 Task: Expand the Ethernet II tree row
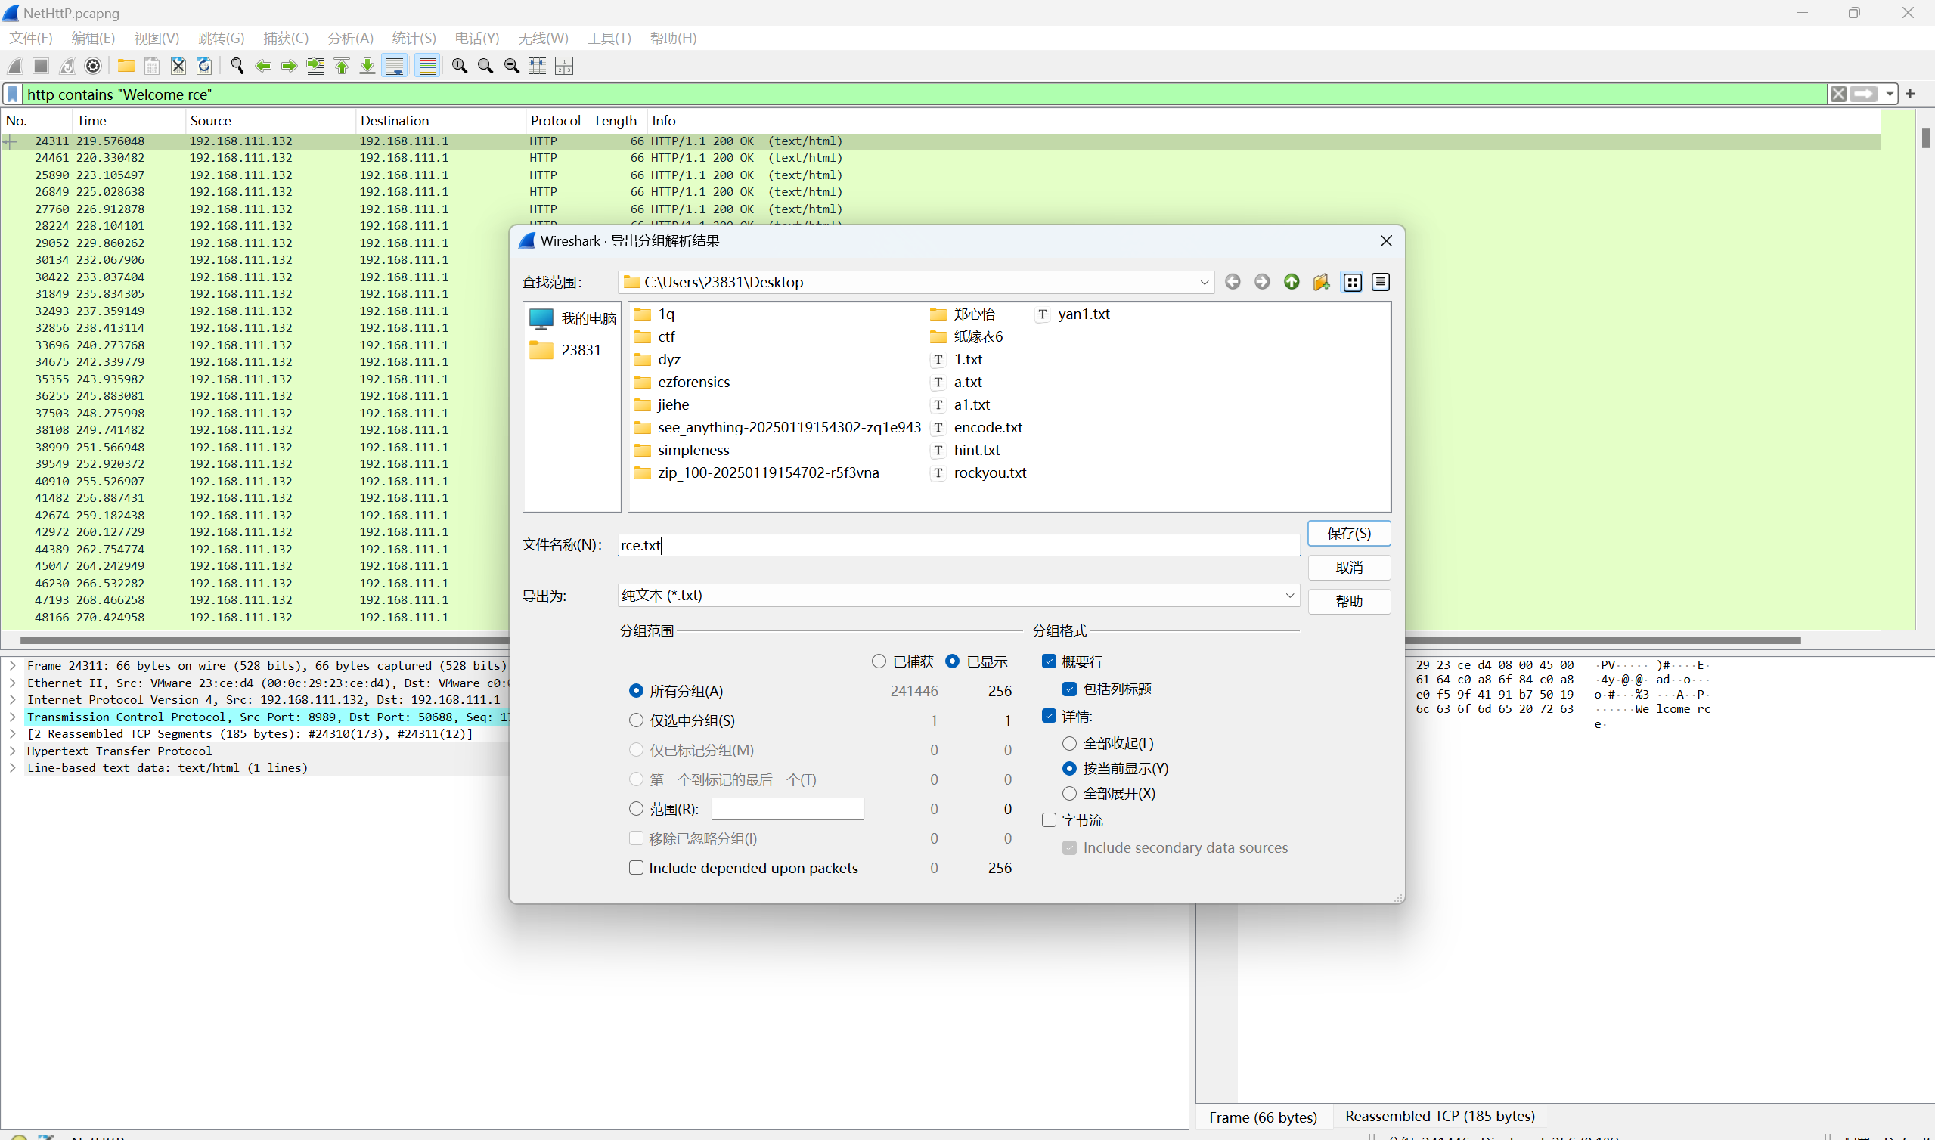click(12, 683)
